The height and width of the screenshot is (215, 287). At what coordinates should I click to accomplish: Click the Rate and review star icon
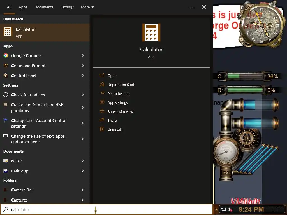(102, 111)
